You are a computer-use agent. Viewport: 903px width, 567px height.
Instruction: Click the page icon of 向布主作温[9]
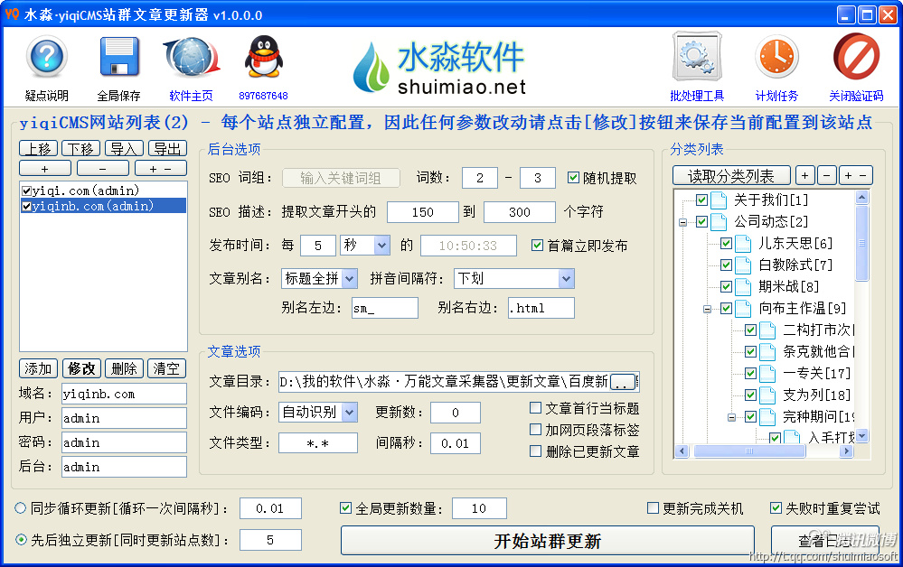coord(743,308)
